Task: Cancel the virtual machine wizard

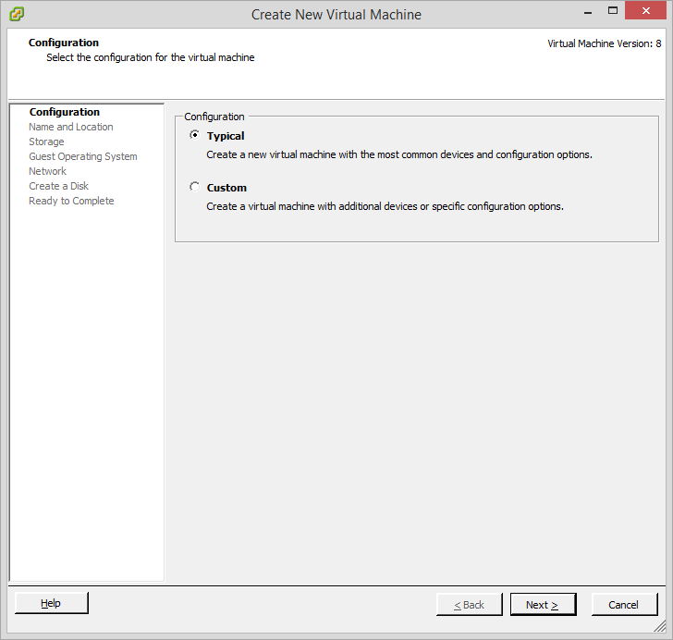Action: 623,605
